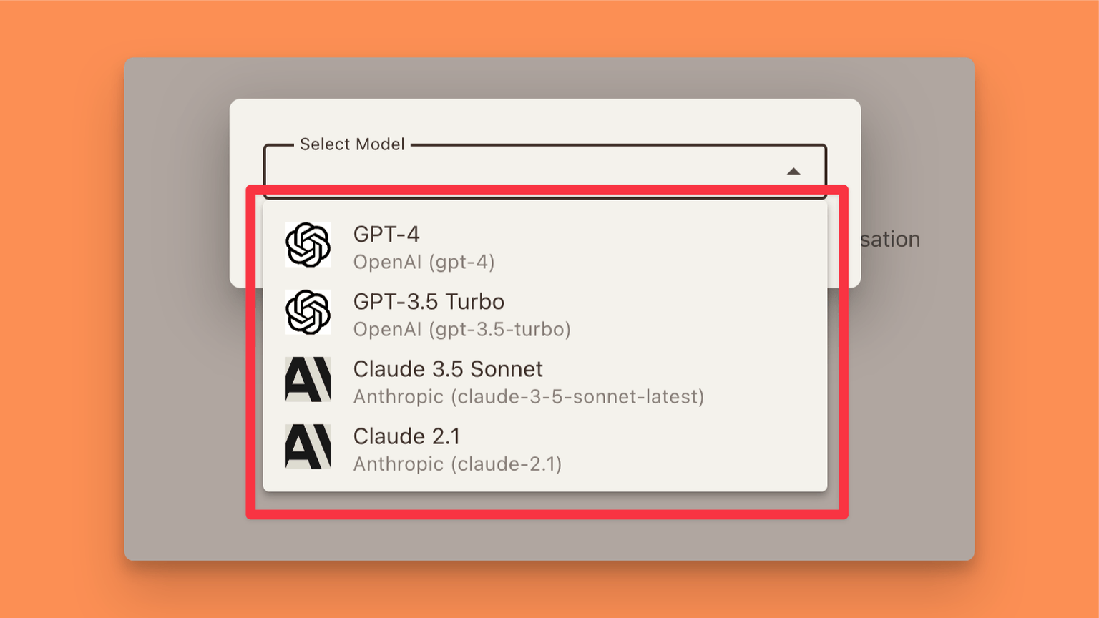1099x618 pixels.
Task: Click the "Anthropic (claude-3-5-sonnet-latest)" subtitle
Action: click(x=528, y=396)
